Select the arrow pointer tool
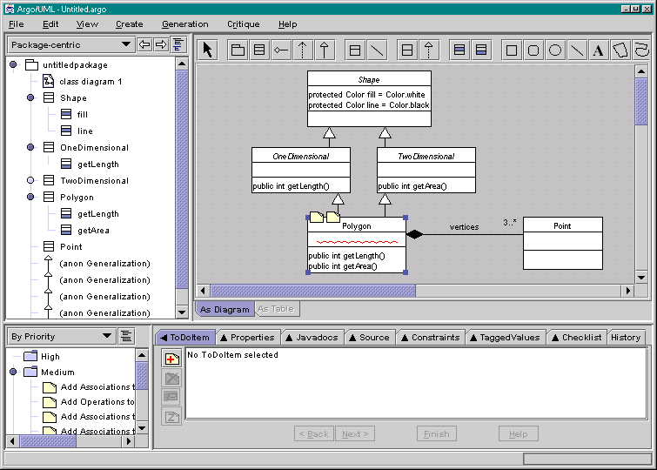657x470 pixels. pos(207,50)
